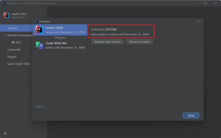The image size is (221, 138).
Task: Dismiss the Licenses dialog with the X
Action: coord(198,21)
